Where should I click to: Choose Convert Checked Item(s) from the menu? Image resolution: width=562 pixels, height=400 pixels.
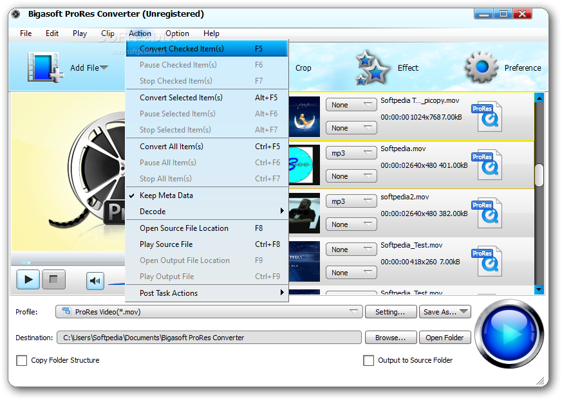click(207, 48)
